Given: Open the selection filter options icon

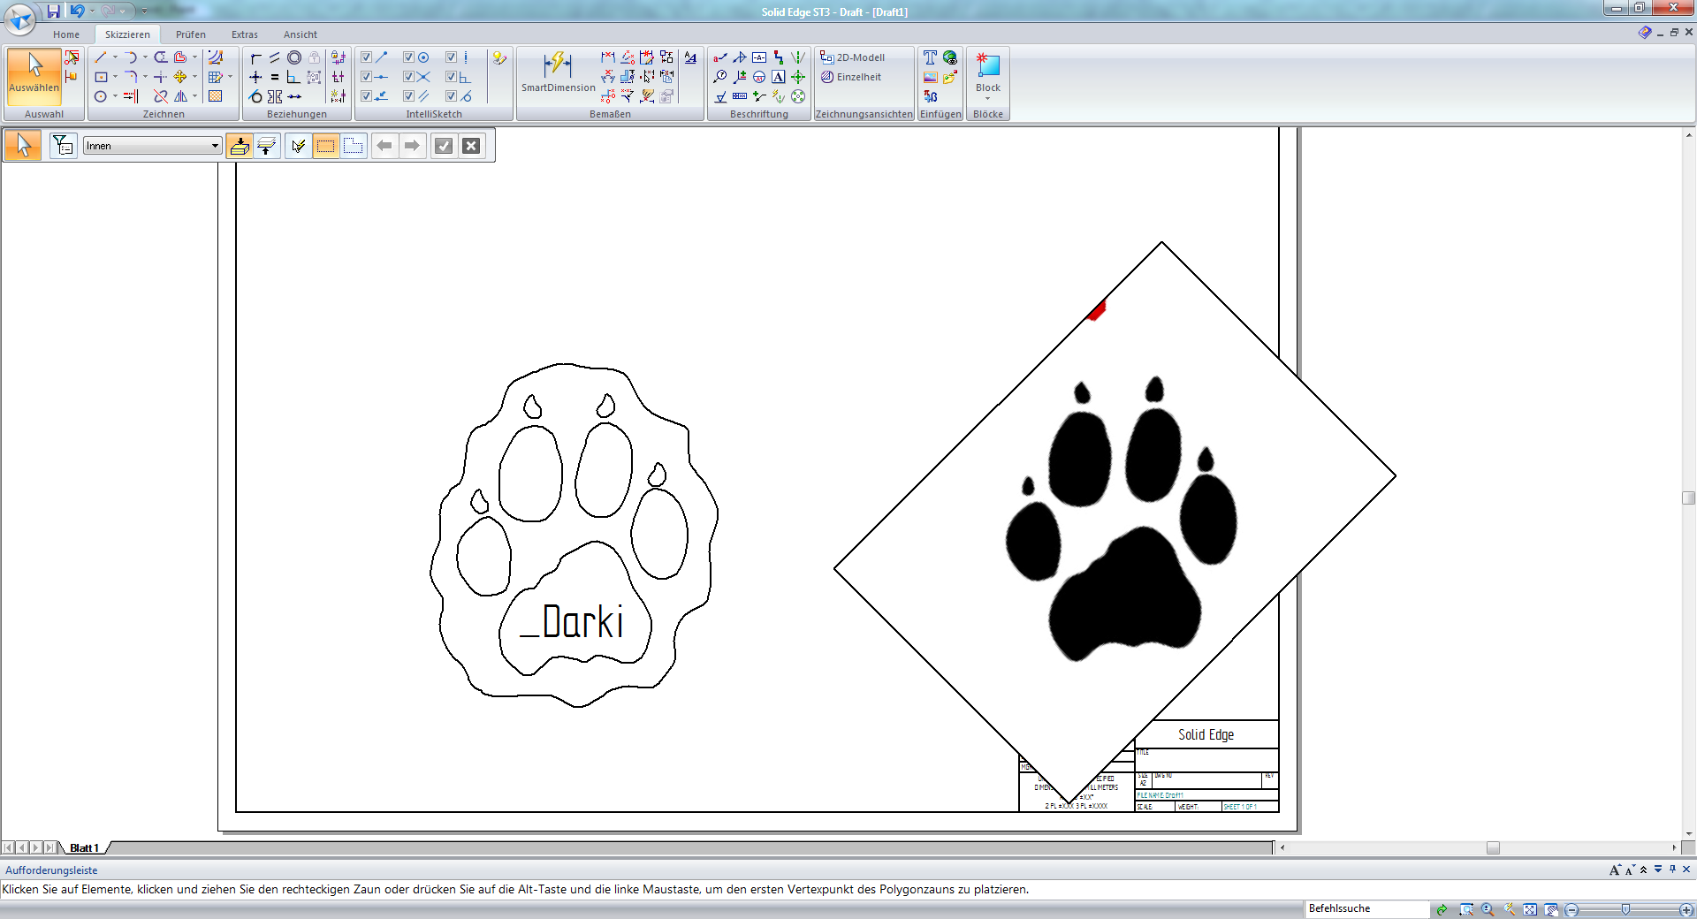Looking at the screenshot, I should pos(63,146).
